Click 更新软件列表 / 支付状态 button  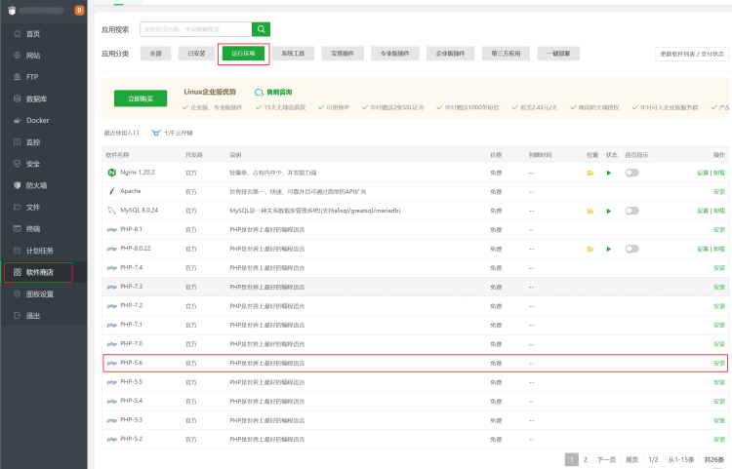(x=692, y=54)
